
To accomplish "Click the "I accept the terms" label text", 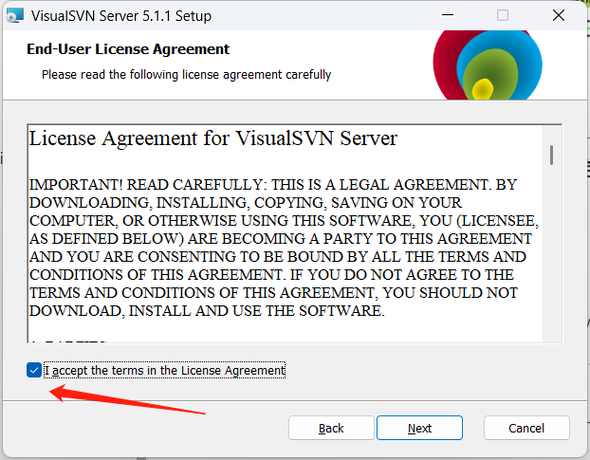I will [164, 370].
